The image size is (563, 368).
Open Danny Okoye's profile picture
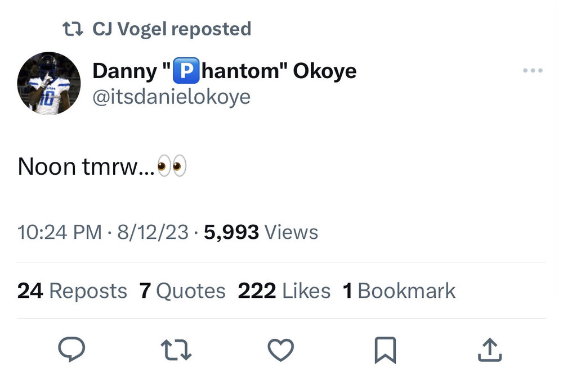(49, 84)
